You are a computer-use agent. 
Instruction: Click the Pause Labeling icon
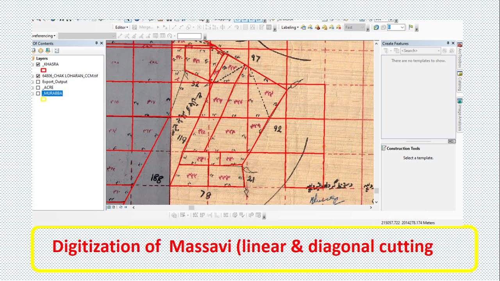click(331, 27)
